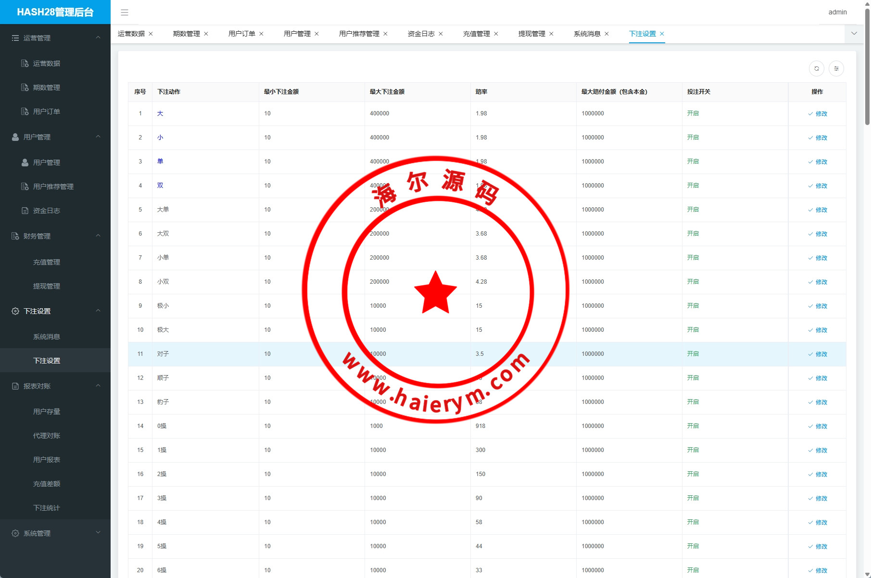
Task: Open 资金日志 in the sidebar
Action: tap(46, 211)
